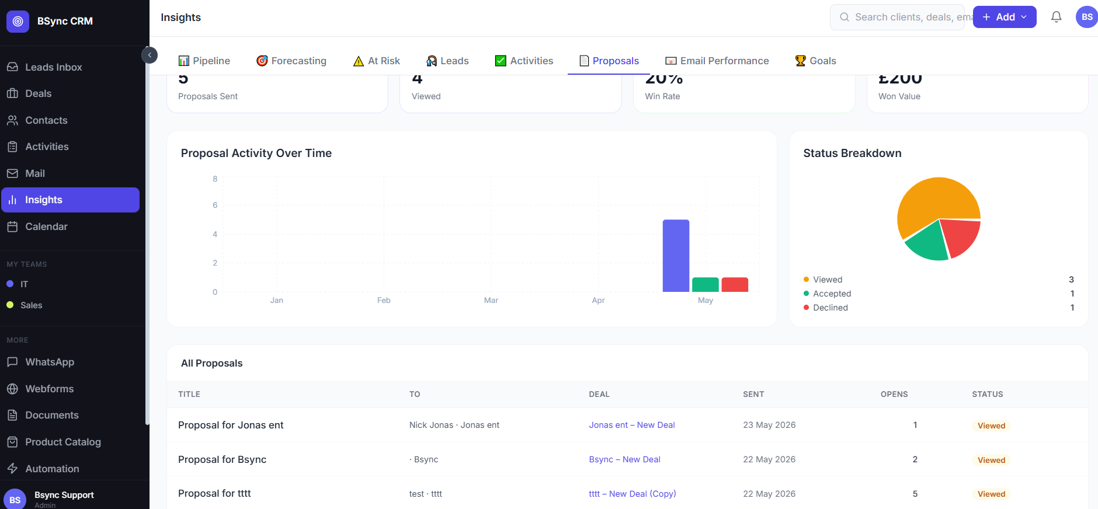Switch to the Activities insights tab
Screen dimensions: 1098x509
pos(524,61)
